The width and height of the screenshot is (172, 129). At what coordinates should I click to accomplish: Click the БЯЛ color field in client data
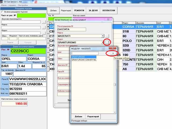9,66
